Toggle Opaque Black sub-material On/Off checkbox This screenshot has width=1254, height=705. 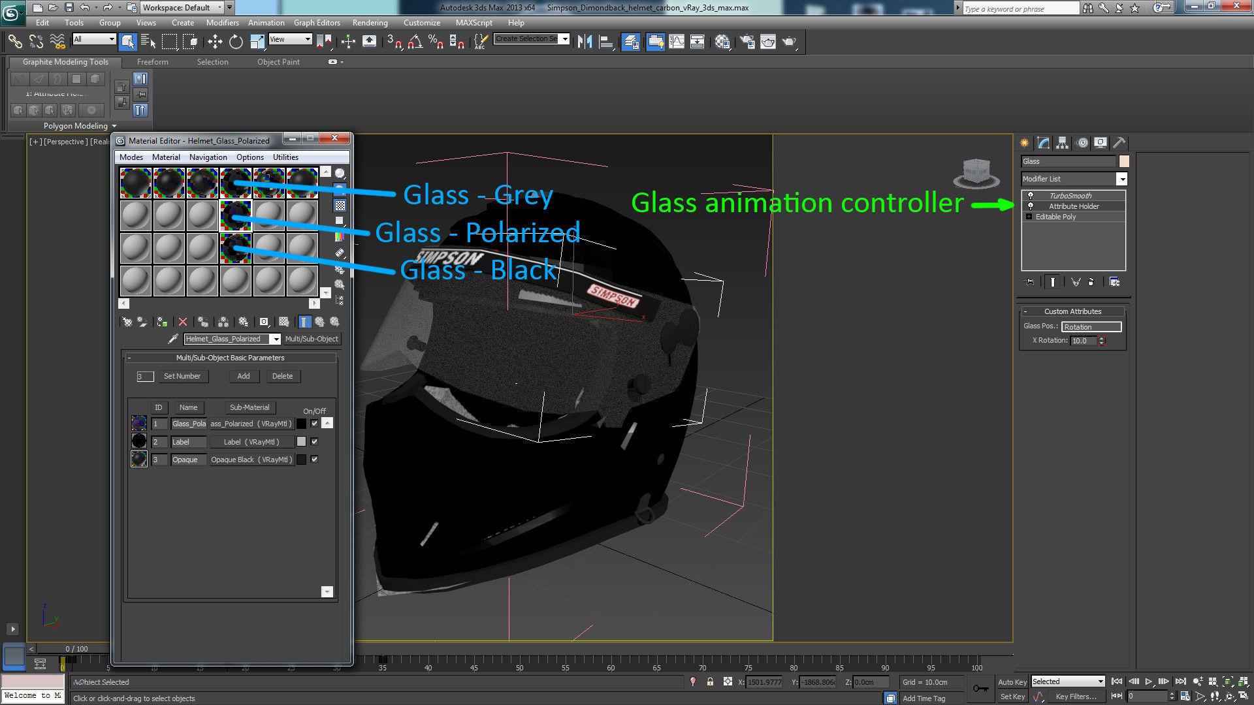click(315, 460)
